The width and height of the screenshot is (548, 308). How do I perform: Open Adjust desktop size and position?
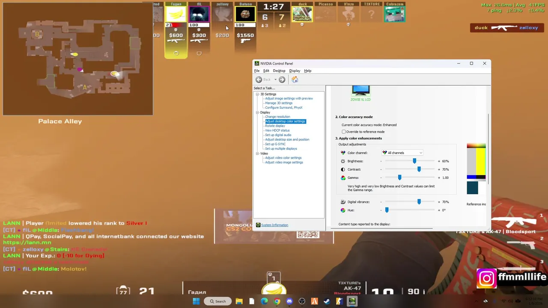click(x=287, y=139)
